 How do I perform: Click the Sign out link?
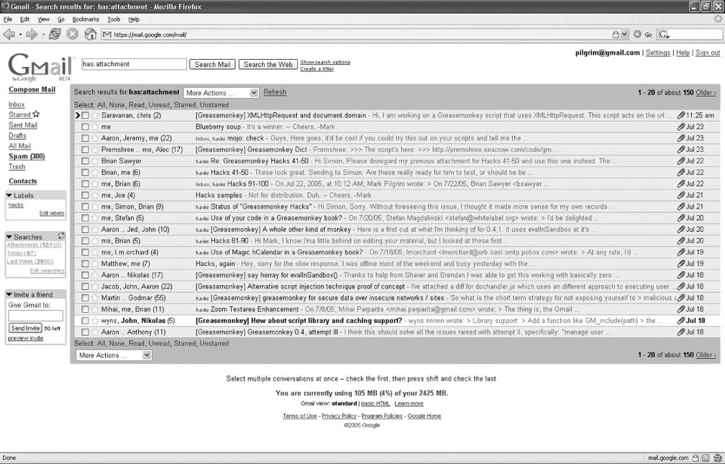pos(708,53)
